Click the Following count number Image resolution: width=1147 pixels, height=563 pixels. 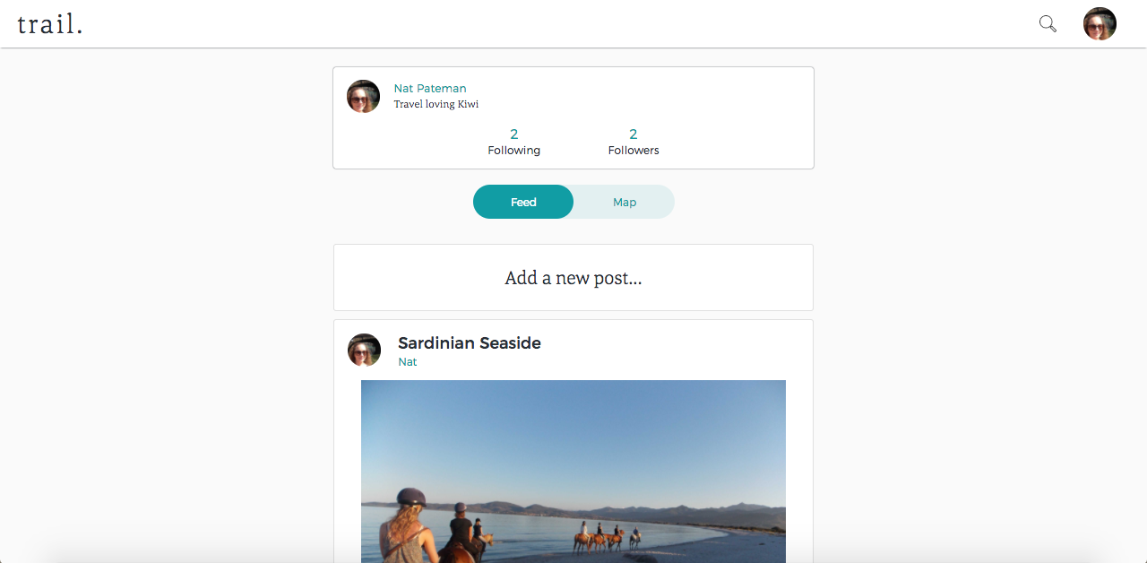point(514,134)
